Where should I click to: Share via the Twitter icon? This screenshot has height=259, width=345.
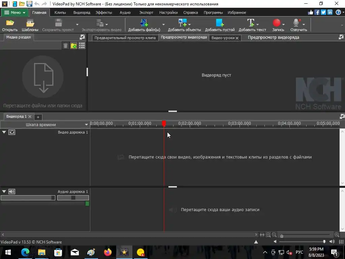pyautogui.click(x=323, y=12)
